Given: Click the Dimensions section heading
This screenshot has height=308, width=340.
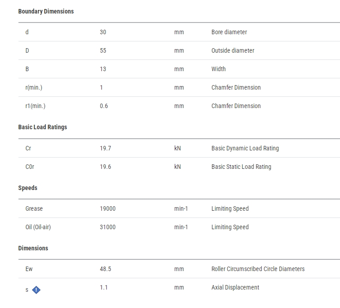Looking at the screenshot, I should tap(33, 248).
